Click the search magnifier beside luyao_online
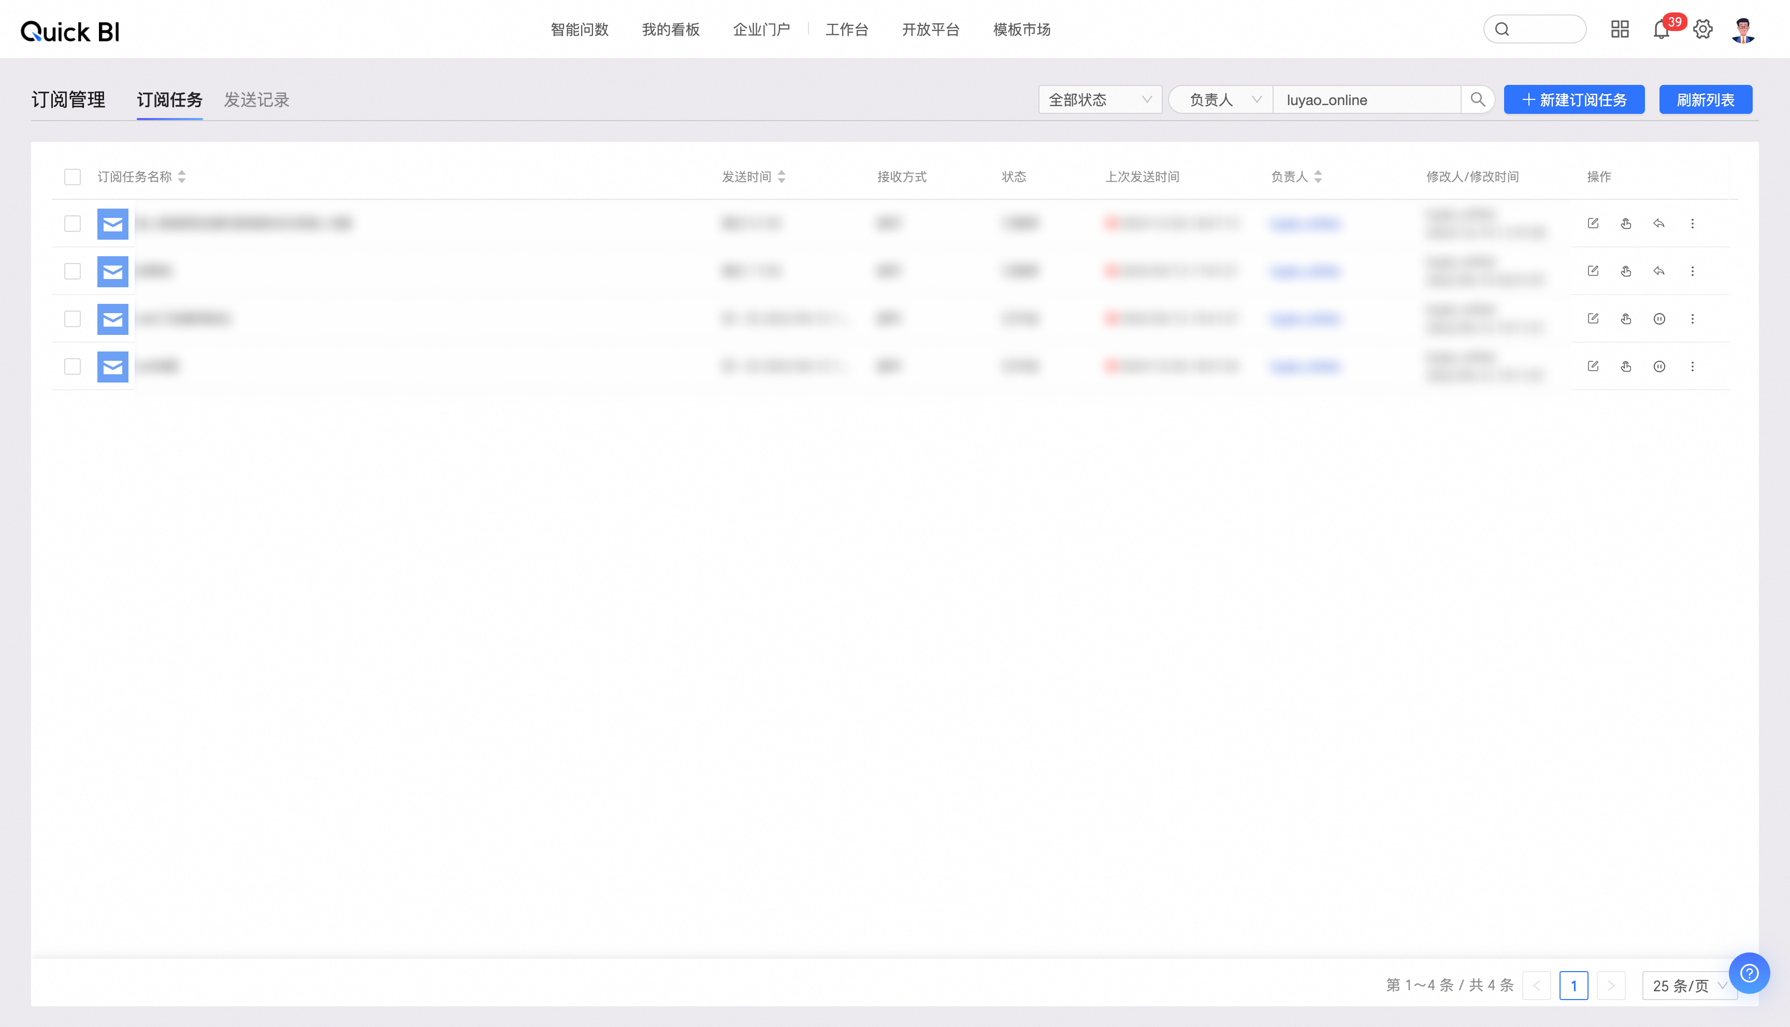The image size is (1790, 1027). (x=1478, y=99)
